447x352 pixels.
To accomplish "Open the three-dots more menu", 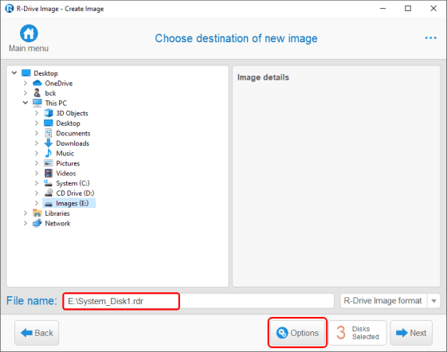I will tap(430, 38).
